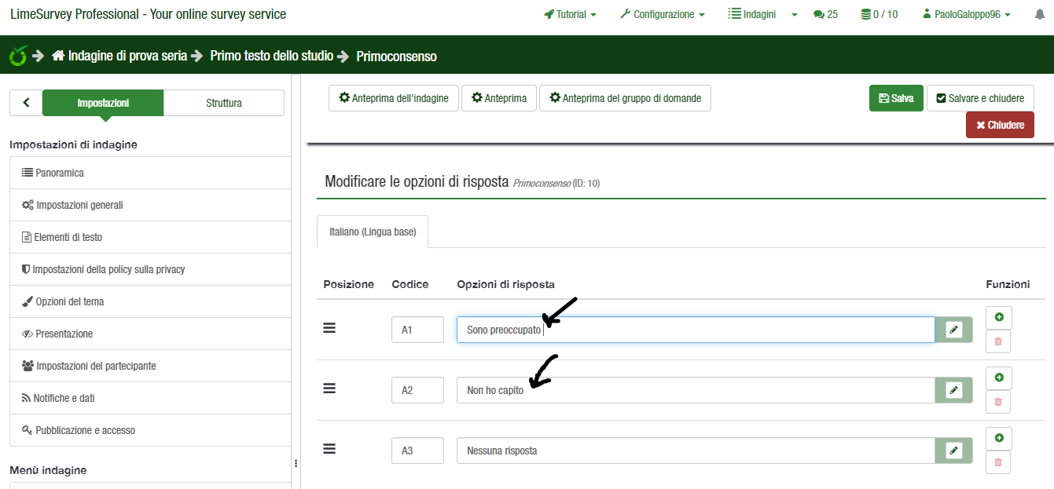Viewport: 1054px width, 489px height.
Task: Open the pencil editor for 'Sono preoccupato'
Action: pos(953,330)
